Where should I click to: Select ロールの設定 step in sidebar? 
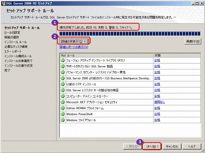[x=12, y=33]
